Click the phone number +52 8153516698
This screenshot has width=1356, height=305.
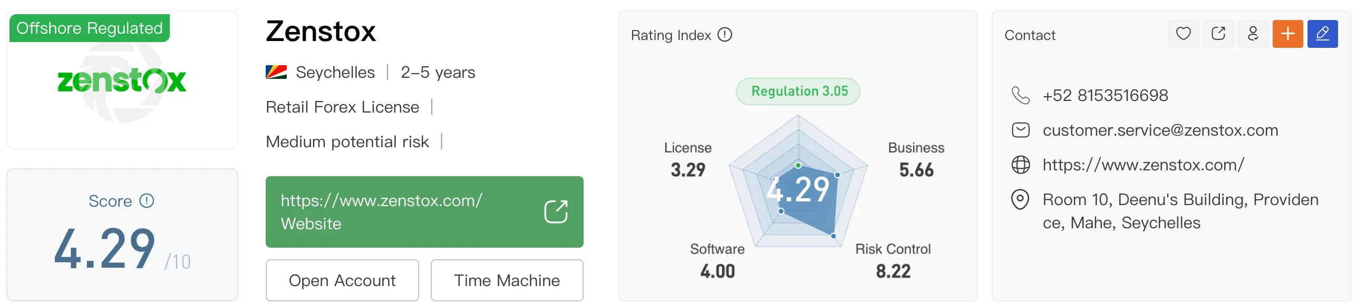[x=1106, y=95]
